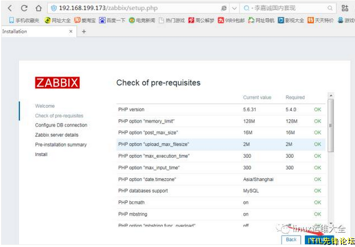Click the scrollbar up arrow
The image size is (355, 247).
pyautogui.click(x=331, y=95)
